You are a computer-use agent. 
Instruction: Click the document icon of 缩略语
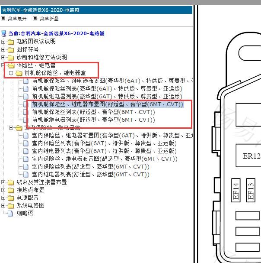click(x=10, y=213)
